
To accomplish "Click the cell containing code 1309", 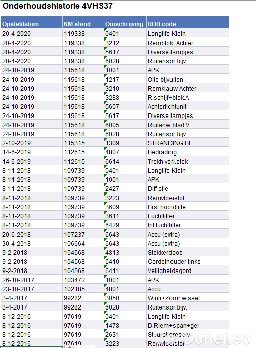I will (x=125, y=143).
